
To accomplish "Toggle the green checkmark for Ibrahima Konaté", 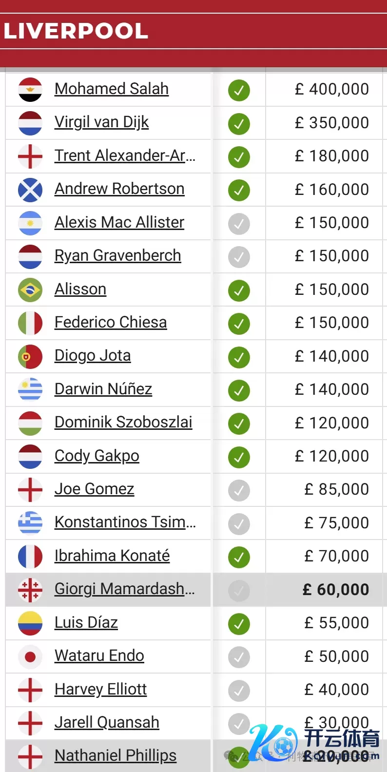I will pyautogui.click(x=239, y=557).
